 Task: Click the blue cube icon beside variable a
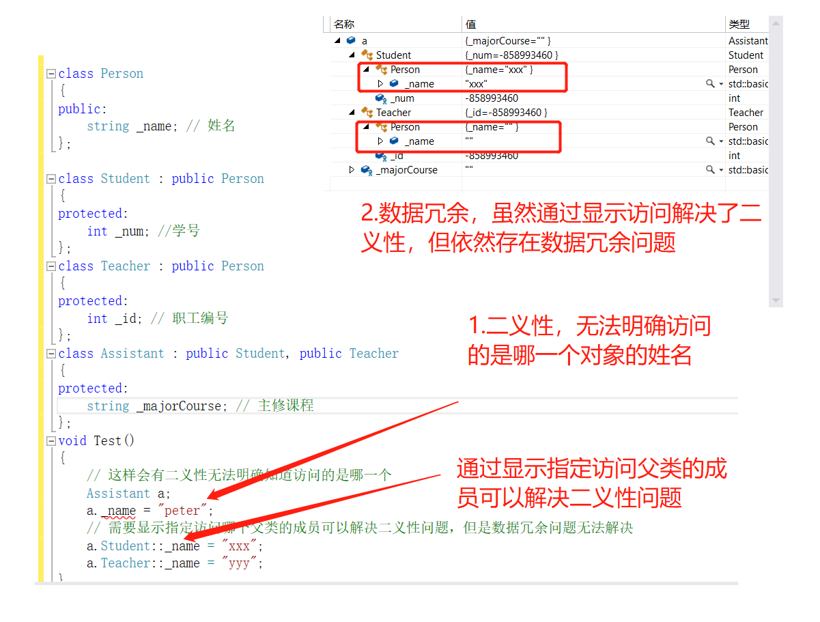pos(351,41)
